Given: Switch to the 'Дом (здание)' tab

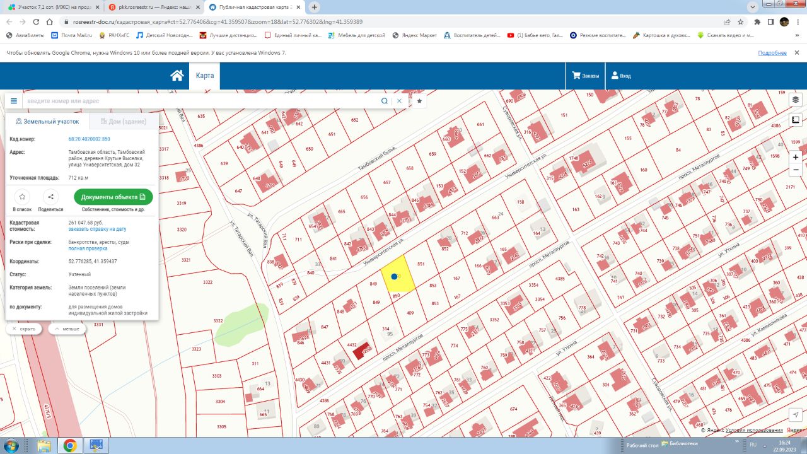Looking at the screenshot, I should [123, 121].
